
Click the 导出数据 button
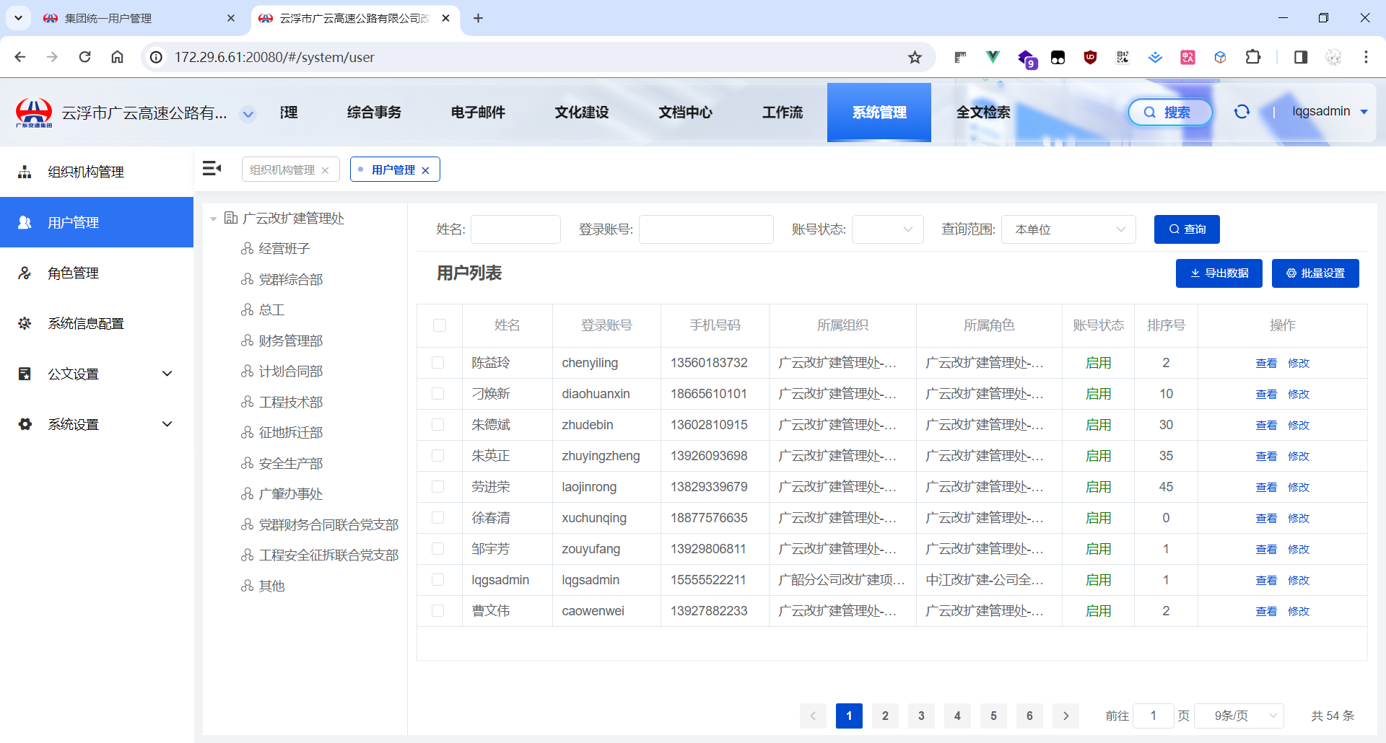pos(1219,273)
